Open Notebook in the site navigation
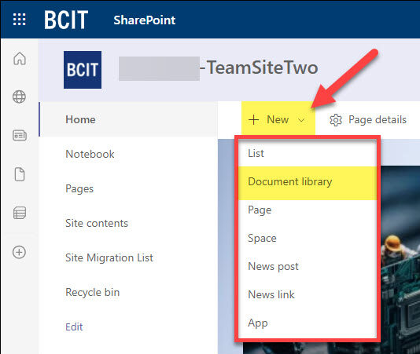Viewport: 420px width, 354px height. pos(90,154)
